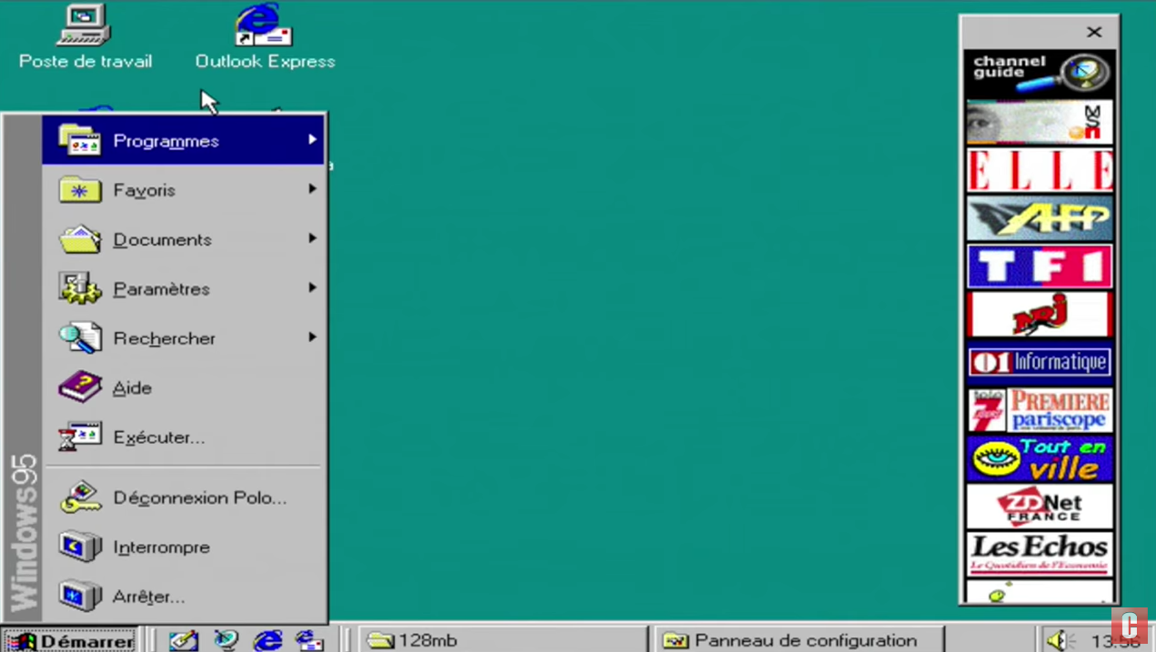Switch to the 128mb taskbar window

click(x=503, y=640)
